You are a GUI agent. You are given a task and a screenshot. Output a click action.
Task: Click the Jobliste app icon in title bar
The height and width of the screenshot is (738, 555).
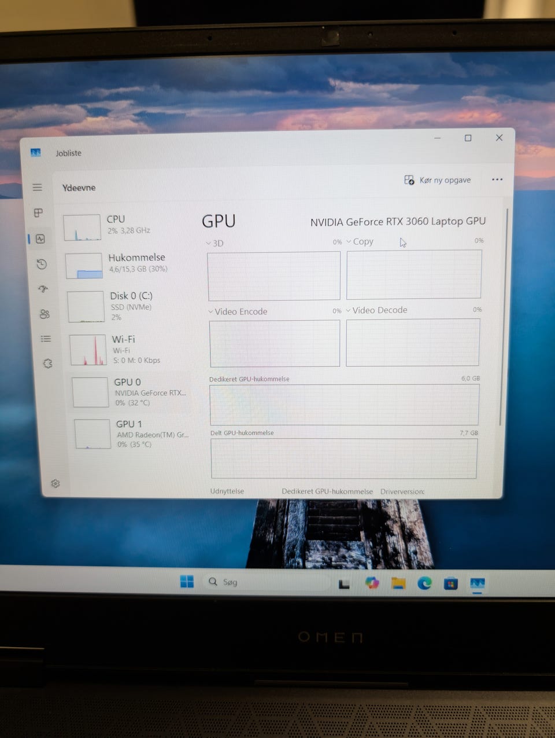(36, 152)
